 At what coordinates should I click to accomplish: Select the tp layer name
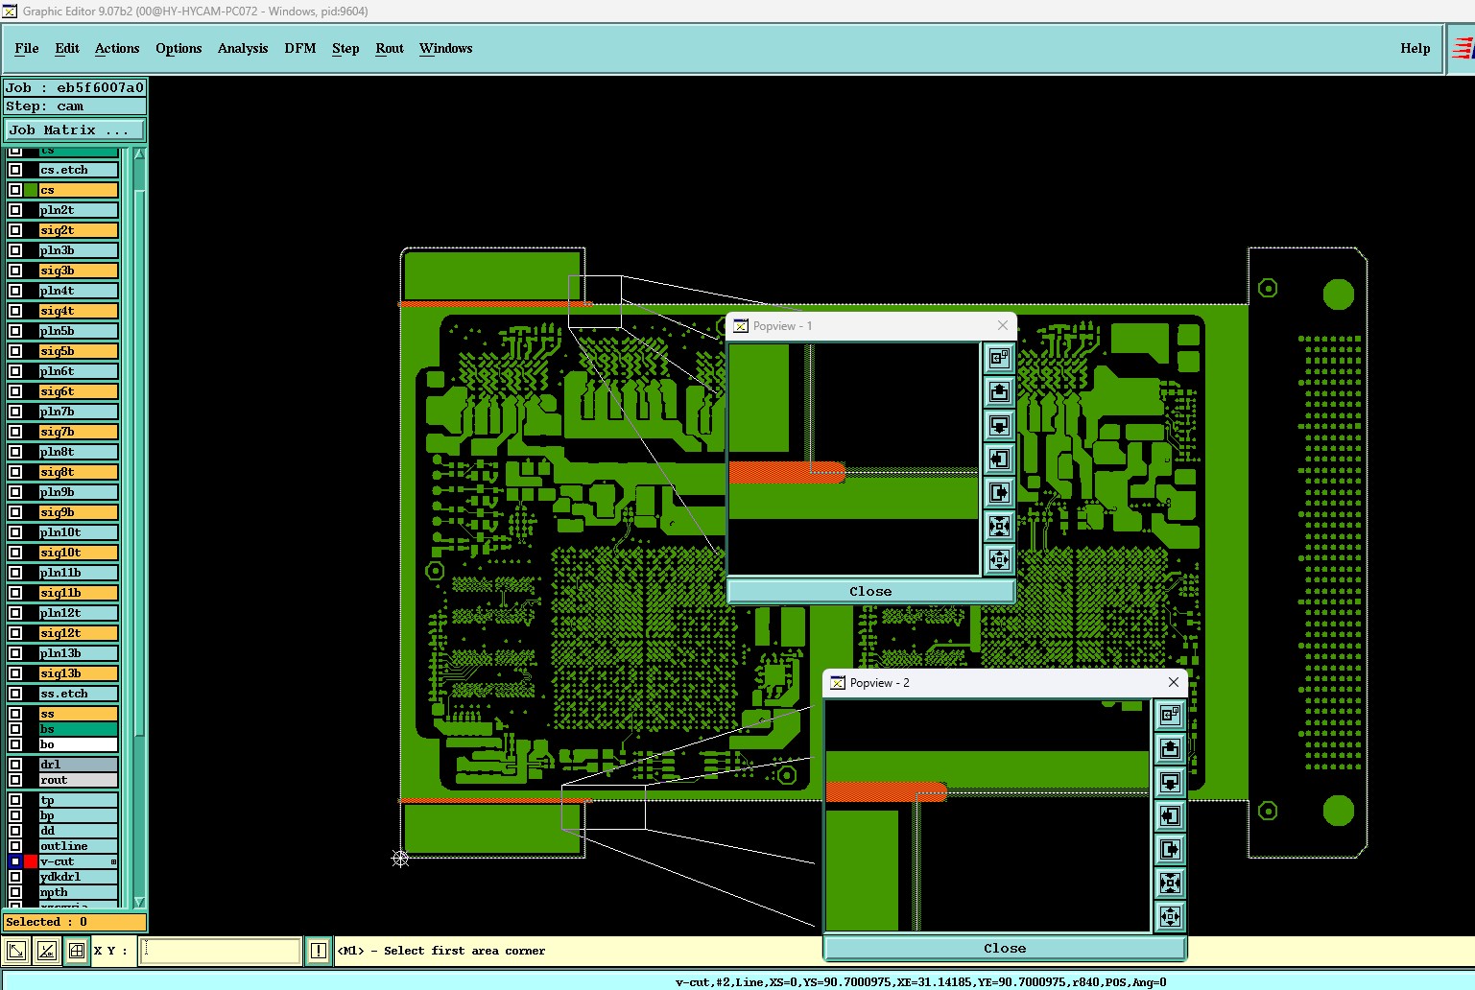(78, 800)
